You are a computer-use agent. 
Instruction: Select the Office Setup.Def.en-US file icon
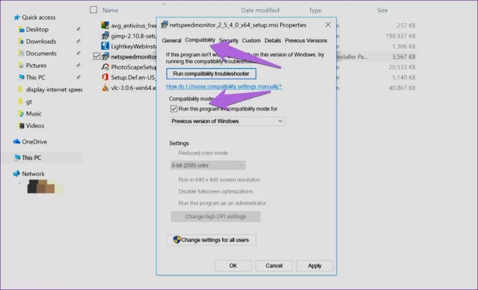pyautogui.click(x=106, y=77)
